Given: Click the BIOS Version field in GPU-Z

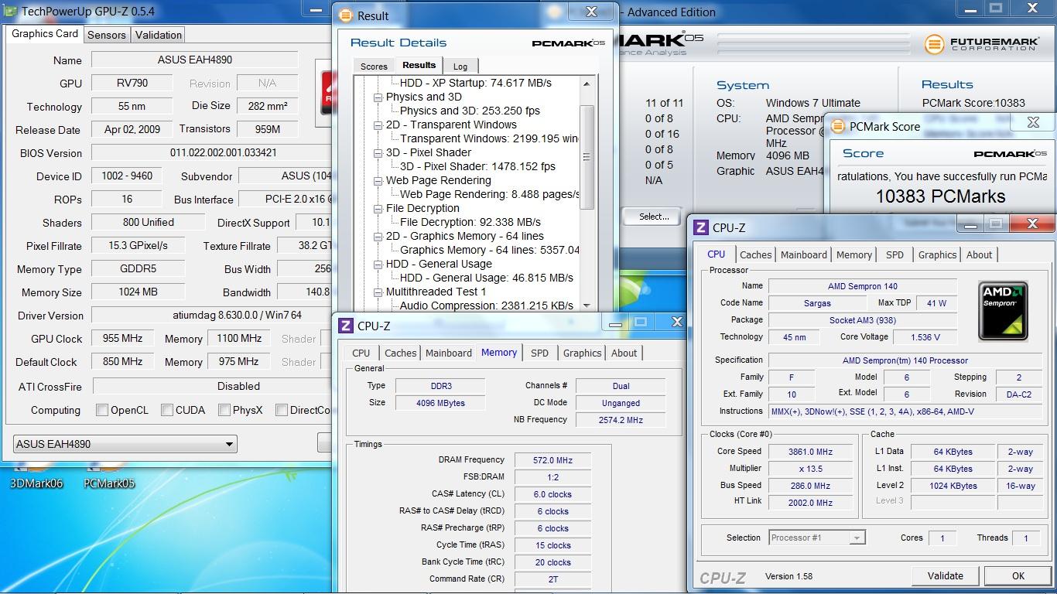Looking at the screenshot, I should pyautogui.click(x=213, y=153).
